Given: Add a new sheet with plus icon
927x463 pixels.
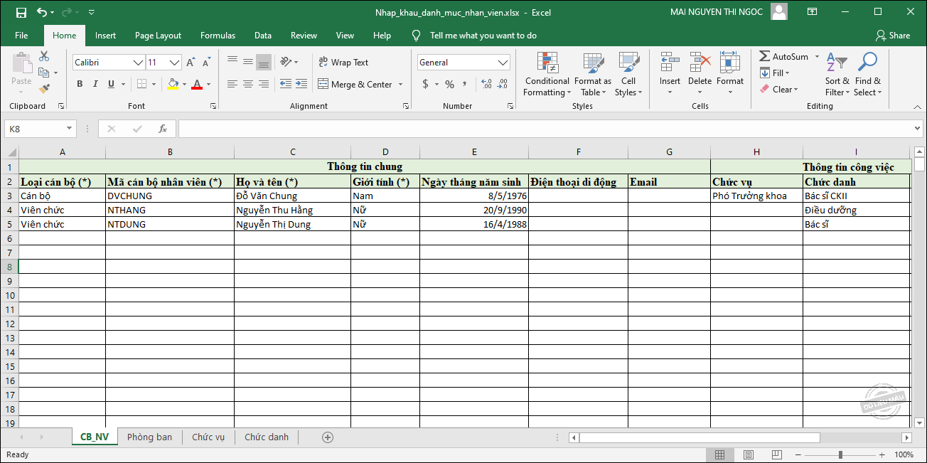Looking at the screenshot, I should [328, 437].
